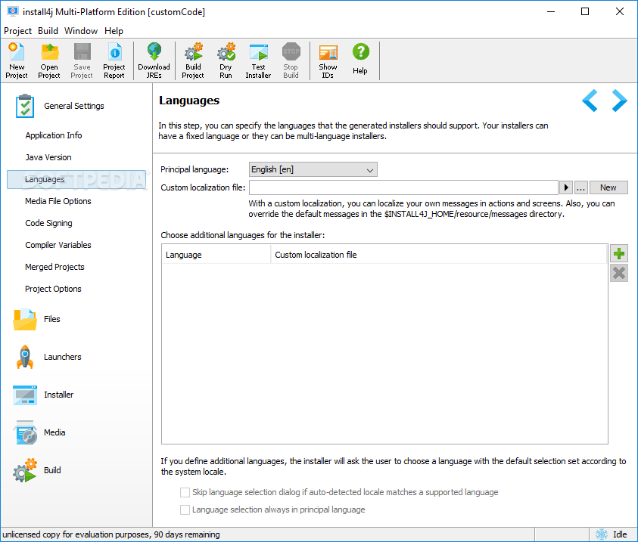Viewport: 638px width, 542px height.
Task: Click the Download JREs icon
Action: (154, 60)
